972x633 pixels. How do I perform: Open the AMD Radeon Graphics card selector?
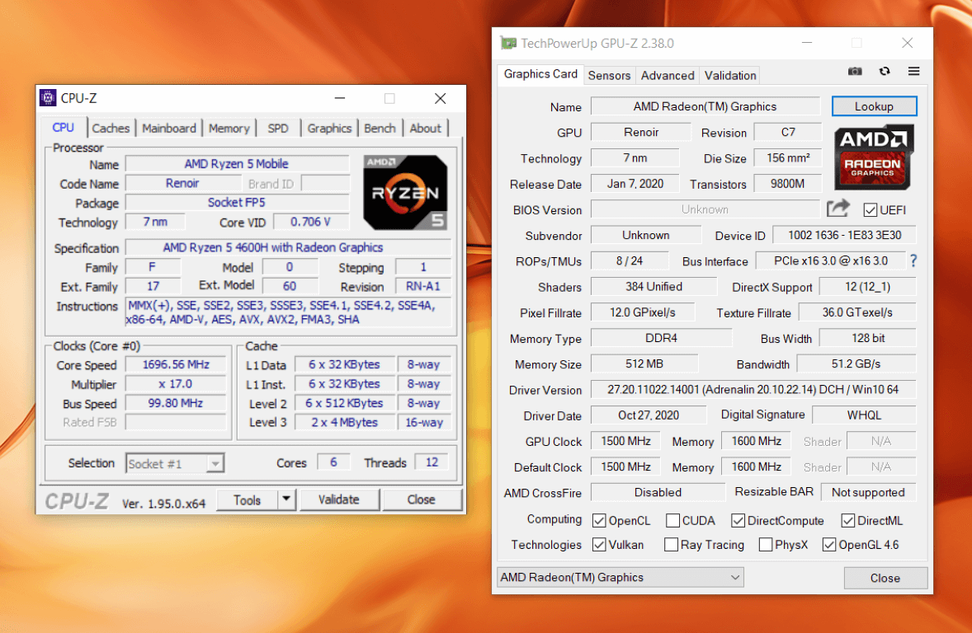coord(620,578)
